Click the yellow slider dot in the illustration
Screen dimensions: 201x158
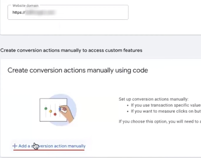tap(50, 111)
